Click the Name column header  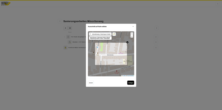(70, 32)
